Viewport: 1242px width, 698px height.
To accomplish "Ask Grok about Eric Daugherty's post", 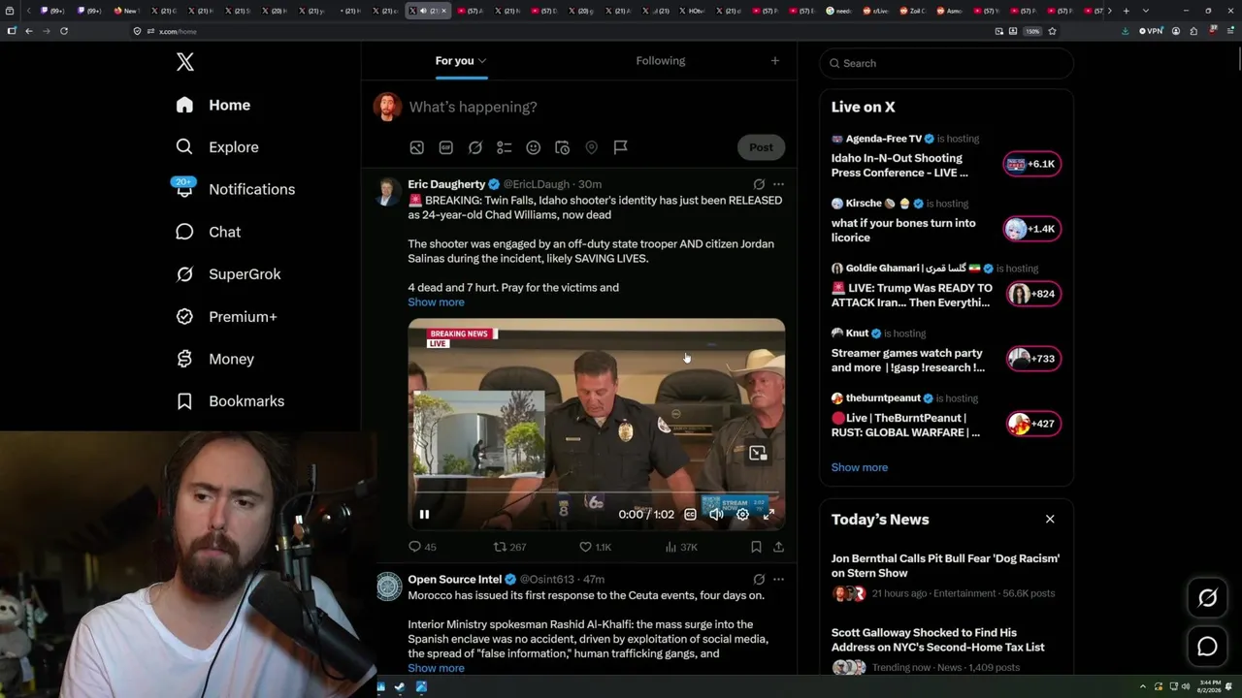I will 759,184.
